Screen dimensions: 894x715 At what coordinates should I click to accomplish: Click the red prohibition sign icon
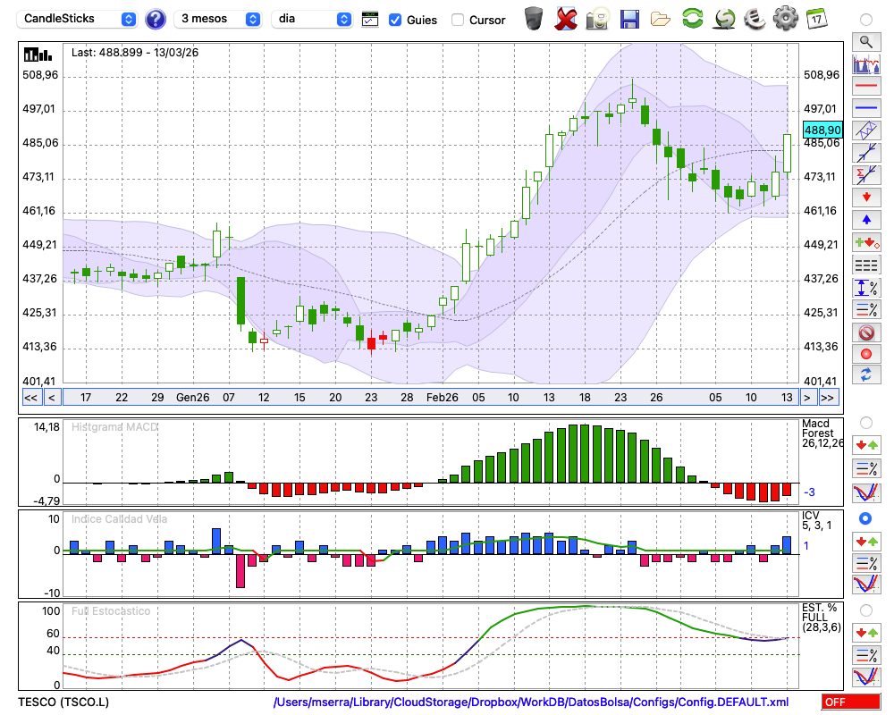[865, 332]
